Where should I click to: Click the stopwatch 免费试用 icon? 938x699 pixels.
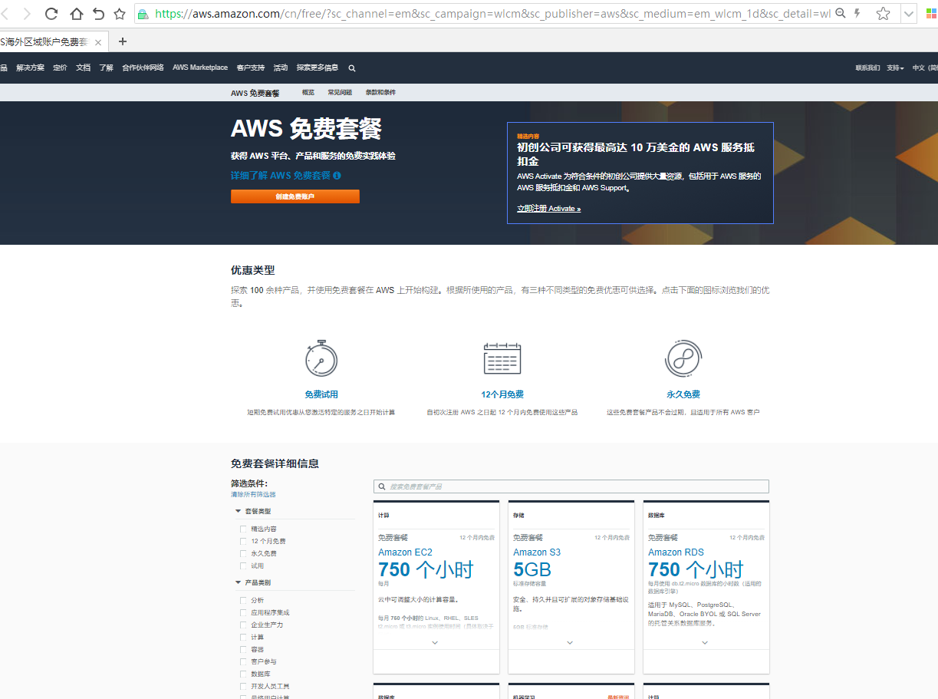pos(321,358)
